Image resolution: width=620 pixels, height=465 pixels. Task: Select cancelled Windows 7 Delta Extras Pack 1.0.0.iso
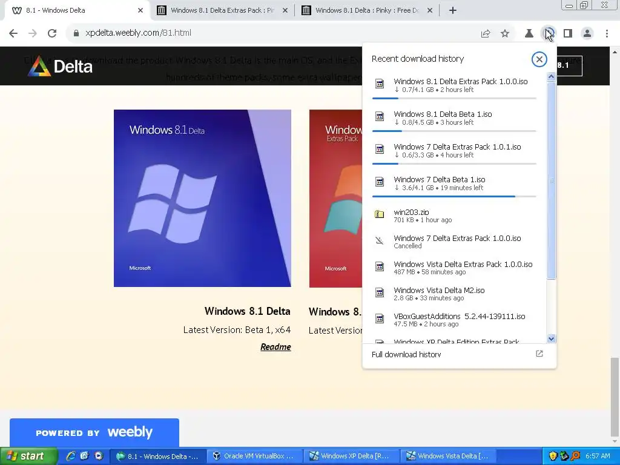[454, 242]
